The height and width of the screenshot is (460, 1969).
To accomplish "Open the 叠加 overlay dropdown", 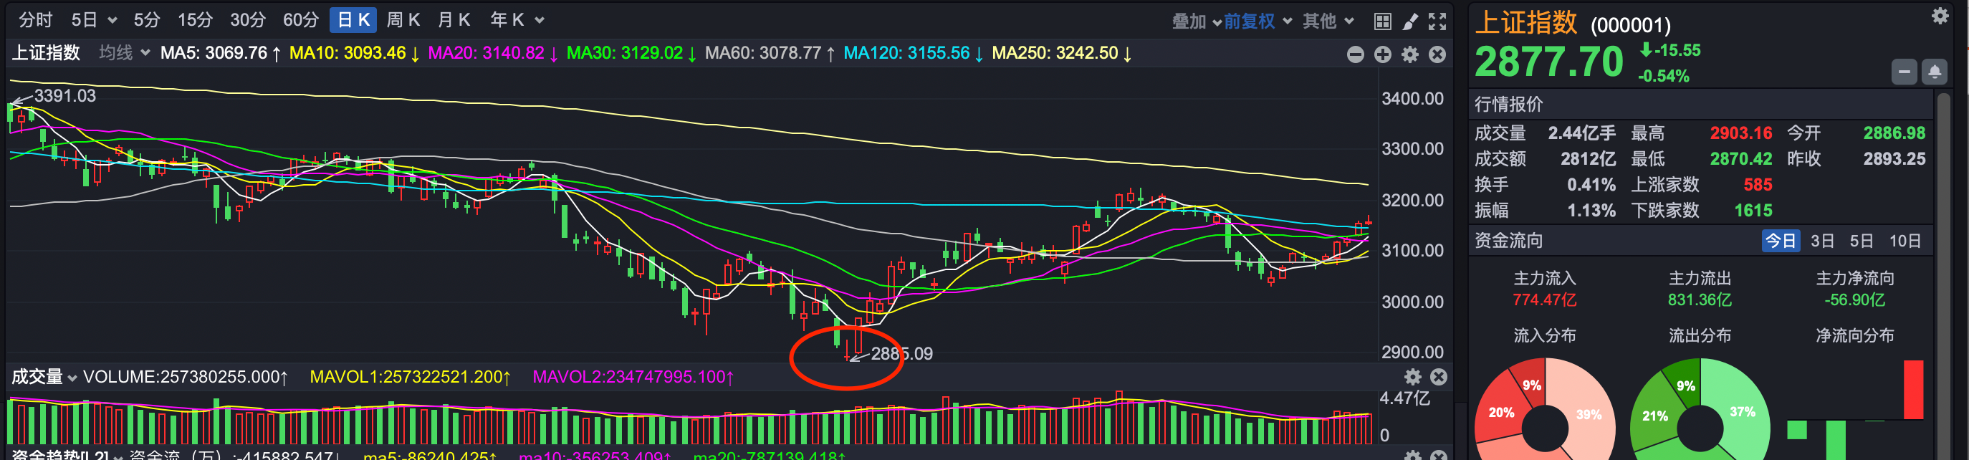I will click(1196, 21).
